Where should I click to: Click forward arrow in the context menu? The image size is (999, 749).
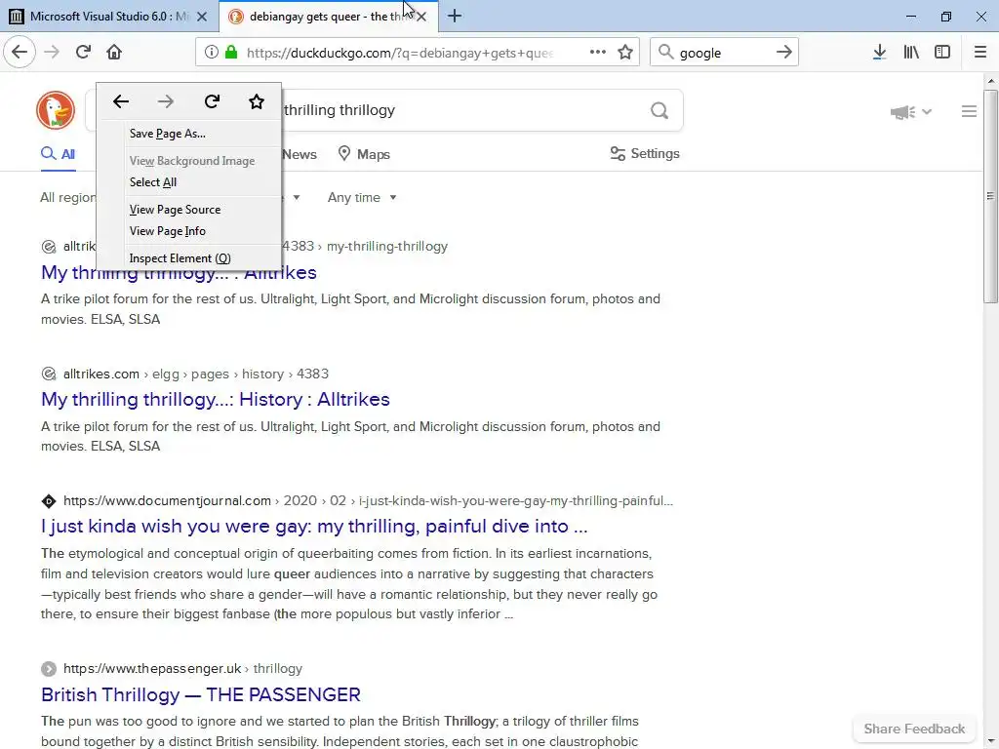166,101
